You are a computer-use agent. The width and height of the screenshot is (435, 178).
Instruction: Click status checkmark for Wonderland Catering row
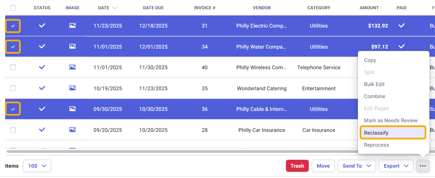(x=42, y=88)
